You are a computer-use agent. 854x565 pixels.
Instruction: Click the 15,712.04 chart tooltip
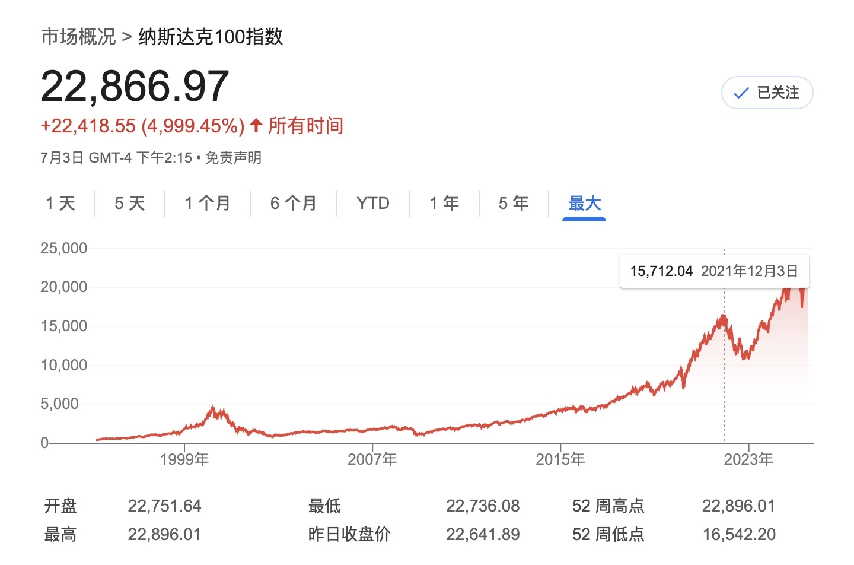(x=714, y=271)
